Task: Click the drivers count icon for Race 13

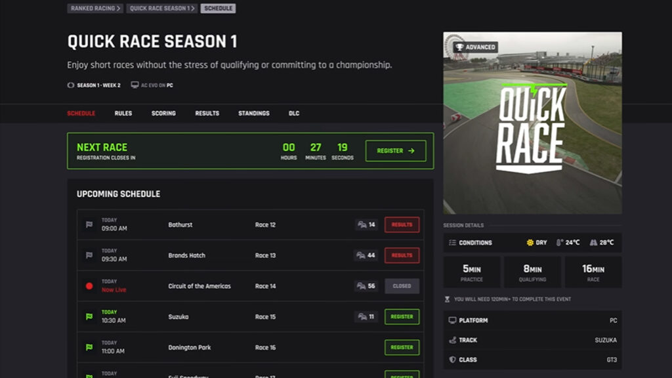Action: tap(361, 255)
